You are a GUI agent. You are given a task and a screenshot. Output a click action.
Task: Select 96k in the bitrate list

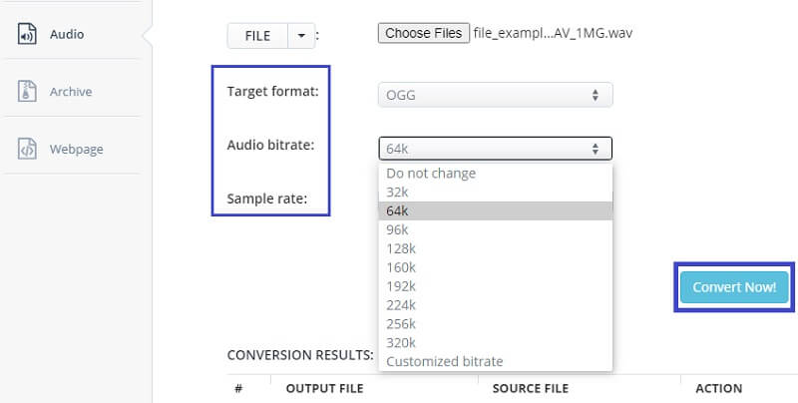[397, 229]
